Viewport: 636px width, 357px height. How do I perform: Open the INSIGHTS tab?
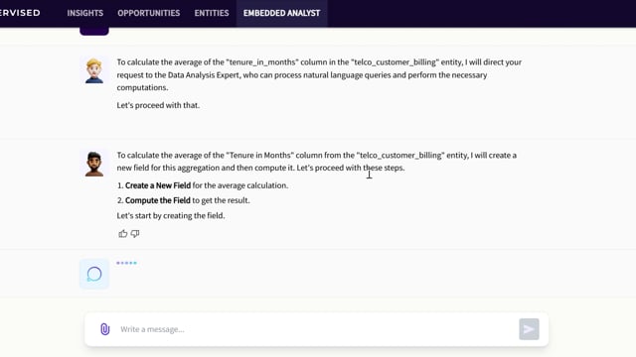pyautogui.click(x=85, y=13)
